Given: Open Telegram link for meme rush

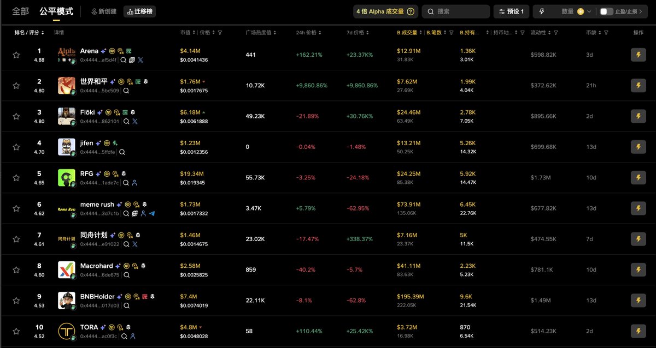Looking at the screenshot, I should 151,214.
